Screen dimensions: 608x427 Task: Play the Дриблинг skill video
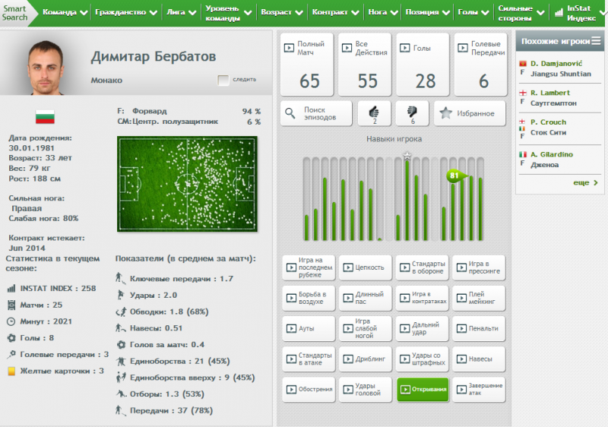pyautogui.click(x=365, y=359)
